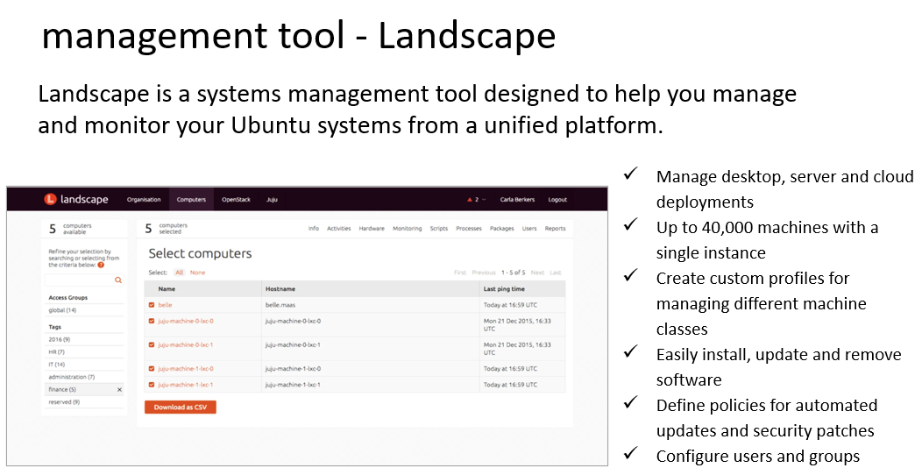The width and height of the screenshot is (922, 475).
Task: Click the 'Select computers' heading
Action: 200,253
